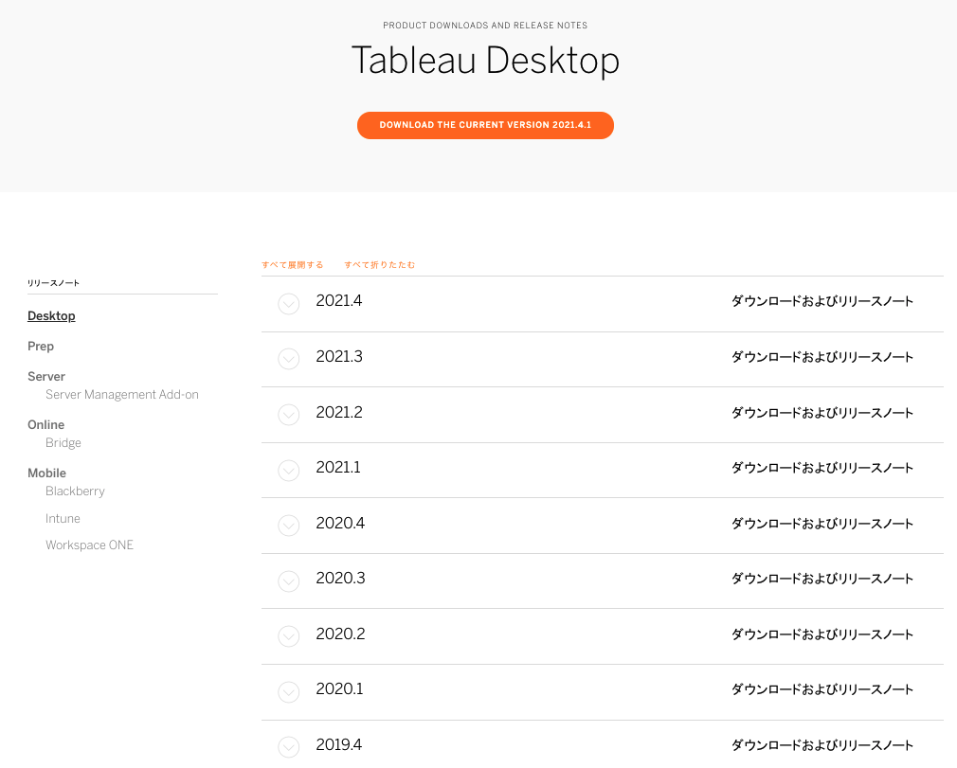
Task: Expand the 2021.2 row chevron
Action: click(x=289, y=415)
